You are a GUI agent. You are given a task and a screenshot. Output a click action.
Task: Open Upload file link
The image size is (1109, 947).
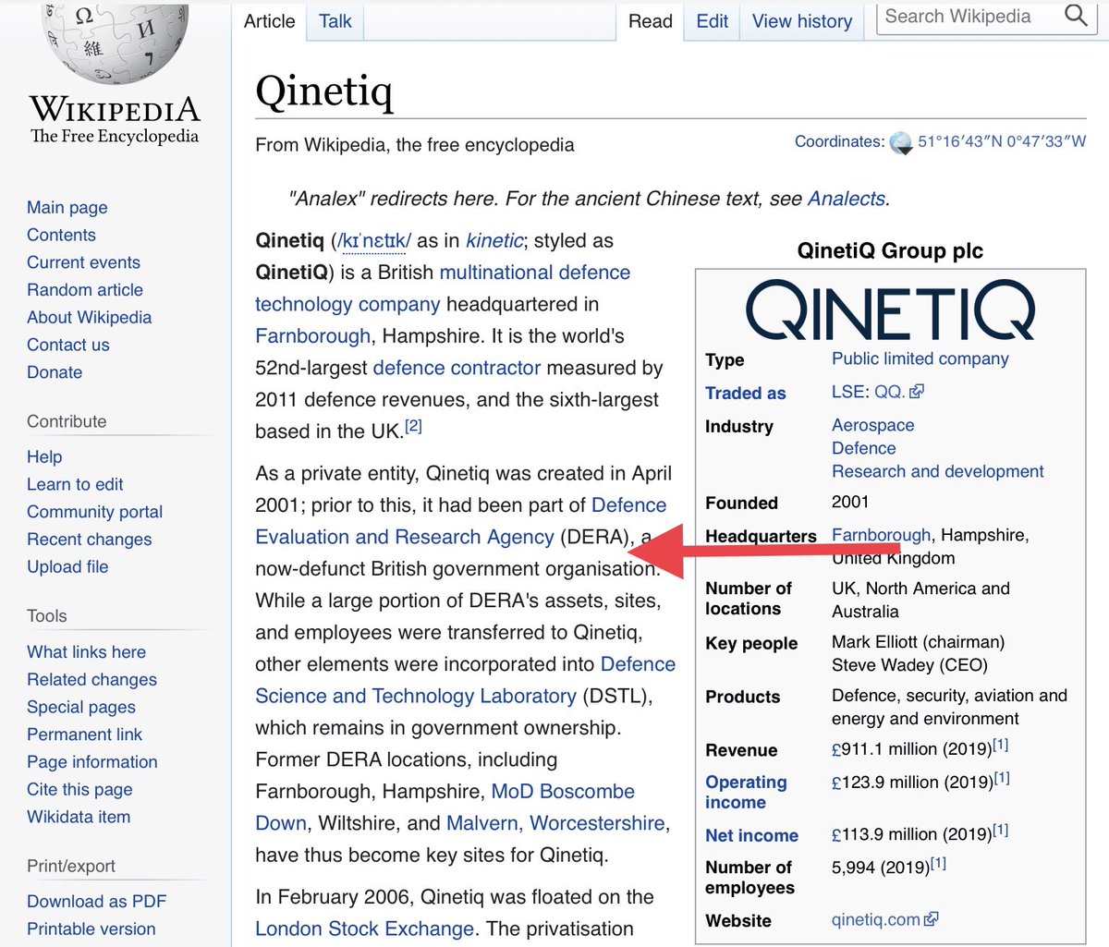point(67,566)
